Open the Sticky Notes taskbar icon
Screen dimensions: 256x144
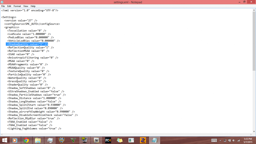120,140
